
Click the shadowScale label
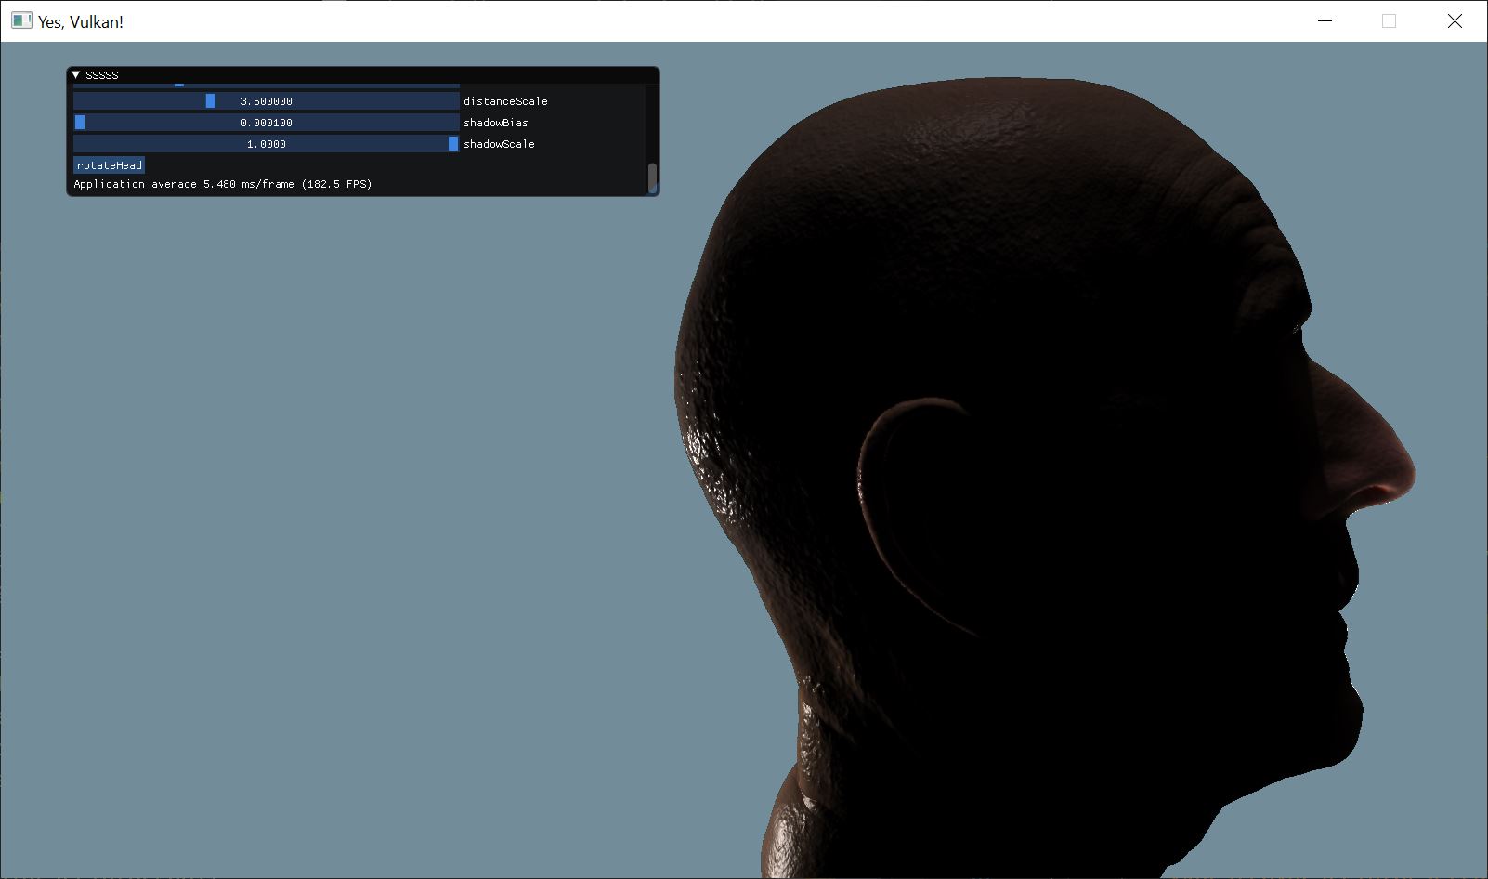coord(499,144)
